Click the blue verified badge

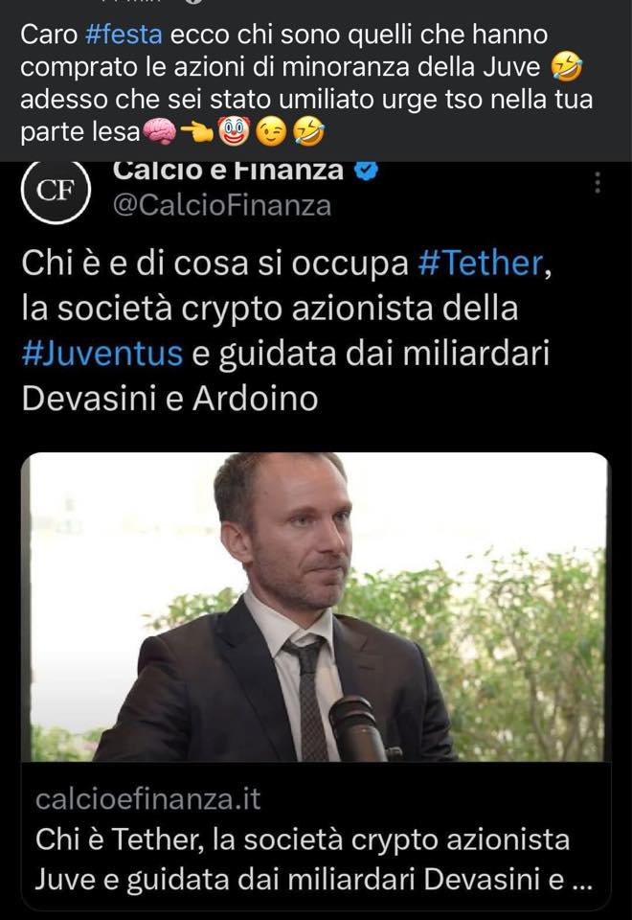pos(367,171)
